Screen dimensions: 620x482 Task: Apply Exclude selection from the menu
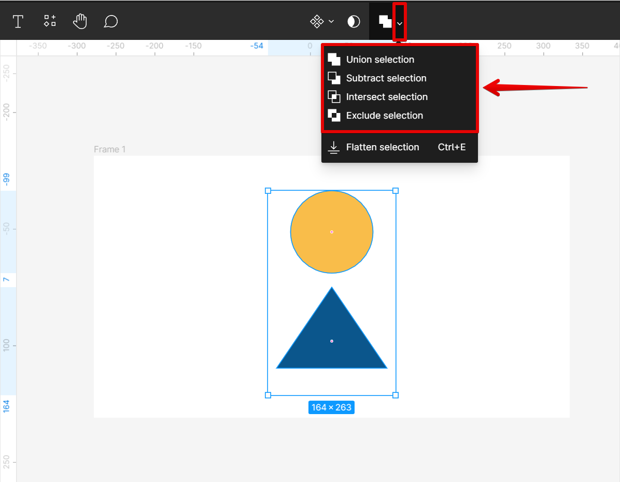pos(384,116)
